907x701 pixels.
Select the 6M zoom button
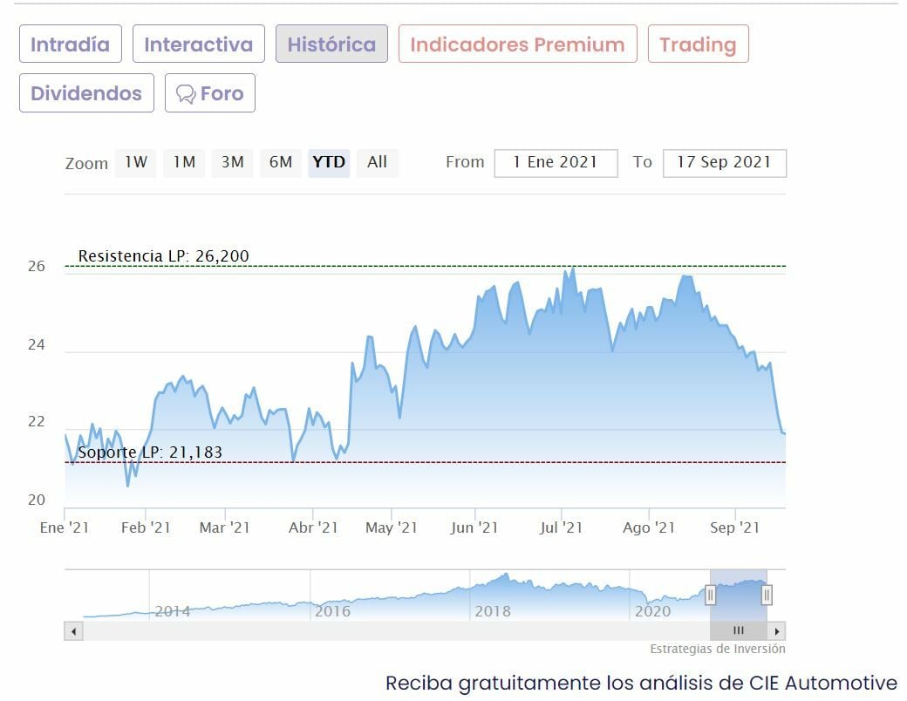tap(281, 162)
